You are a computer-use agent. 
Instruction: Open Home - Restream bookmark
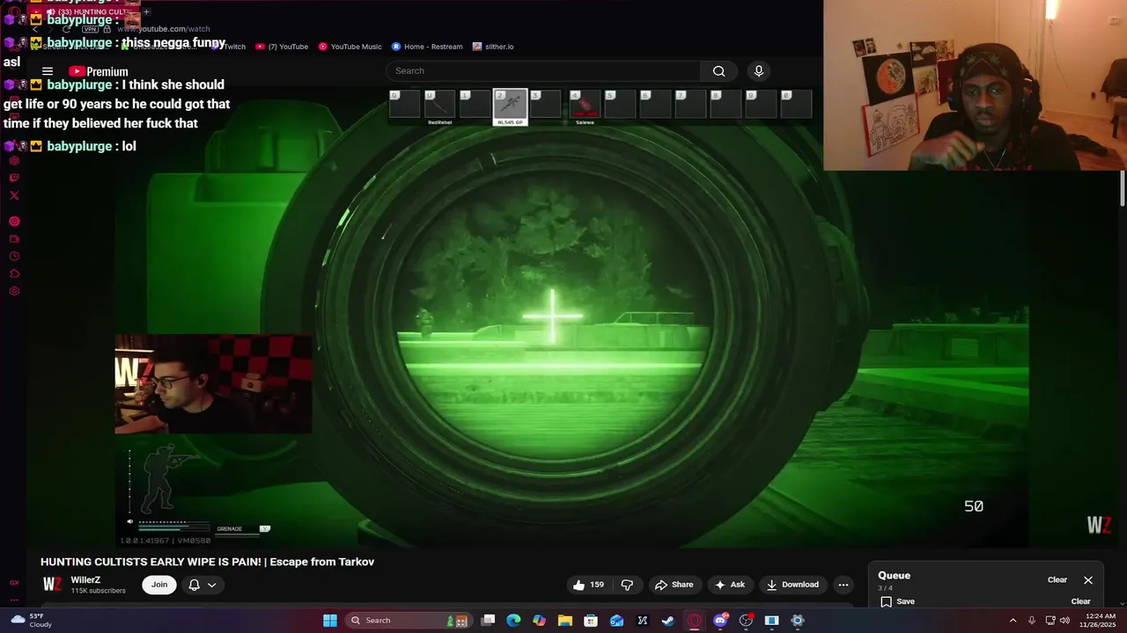pyautogui.click(x=427, y=47)
